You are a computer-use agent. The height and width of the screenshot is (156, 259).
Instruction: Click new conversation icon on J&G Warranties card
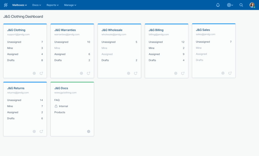click(89, 73)
